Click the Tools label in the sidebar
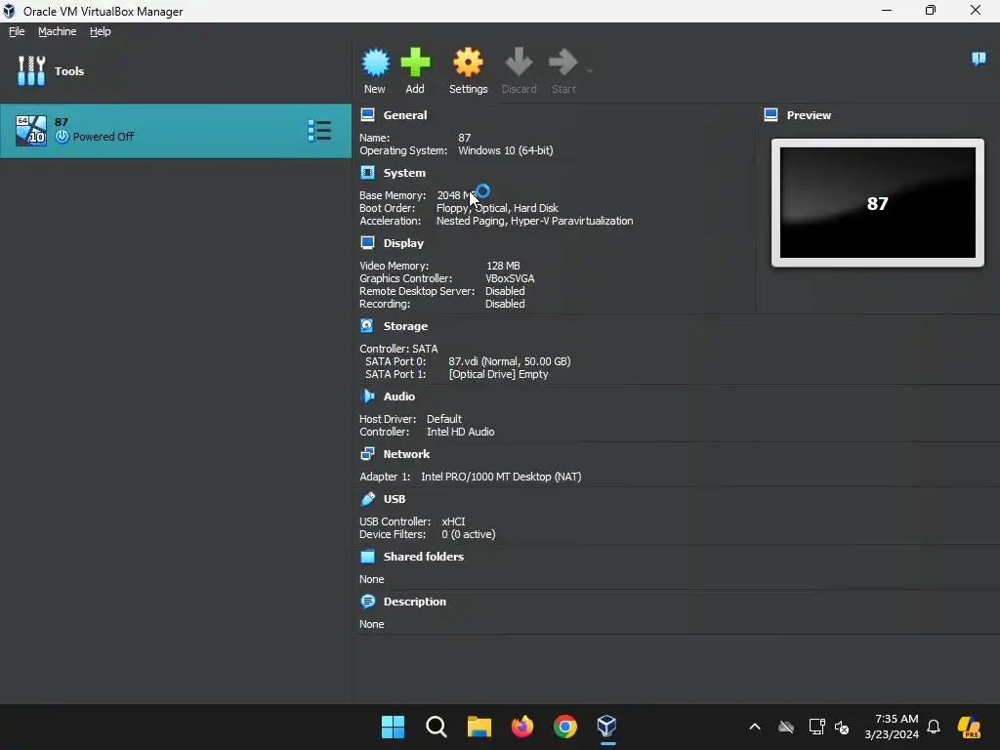This screenshot has height=750, width=1000. [x=69, y=70]
